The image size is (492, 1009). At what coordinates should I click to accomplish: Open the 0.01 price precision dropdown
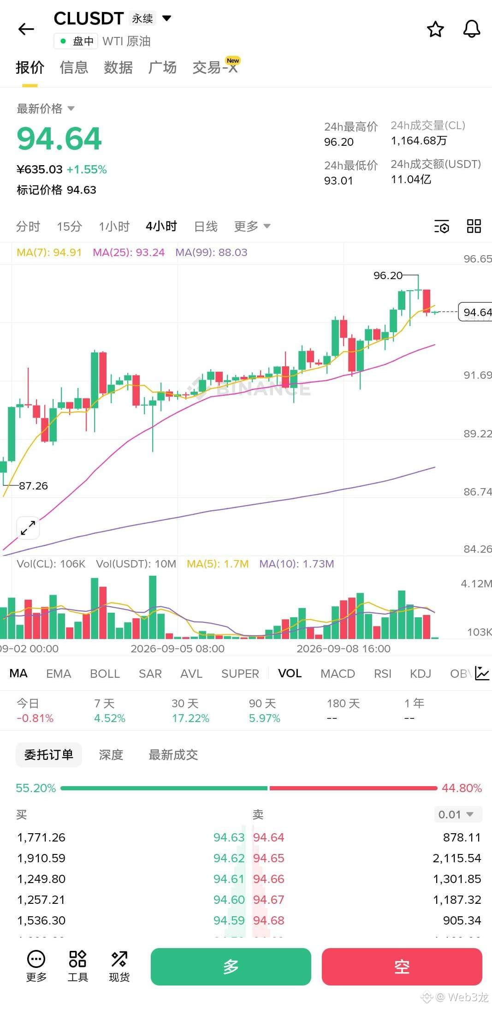[458, 814]
